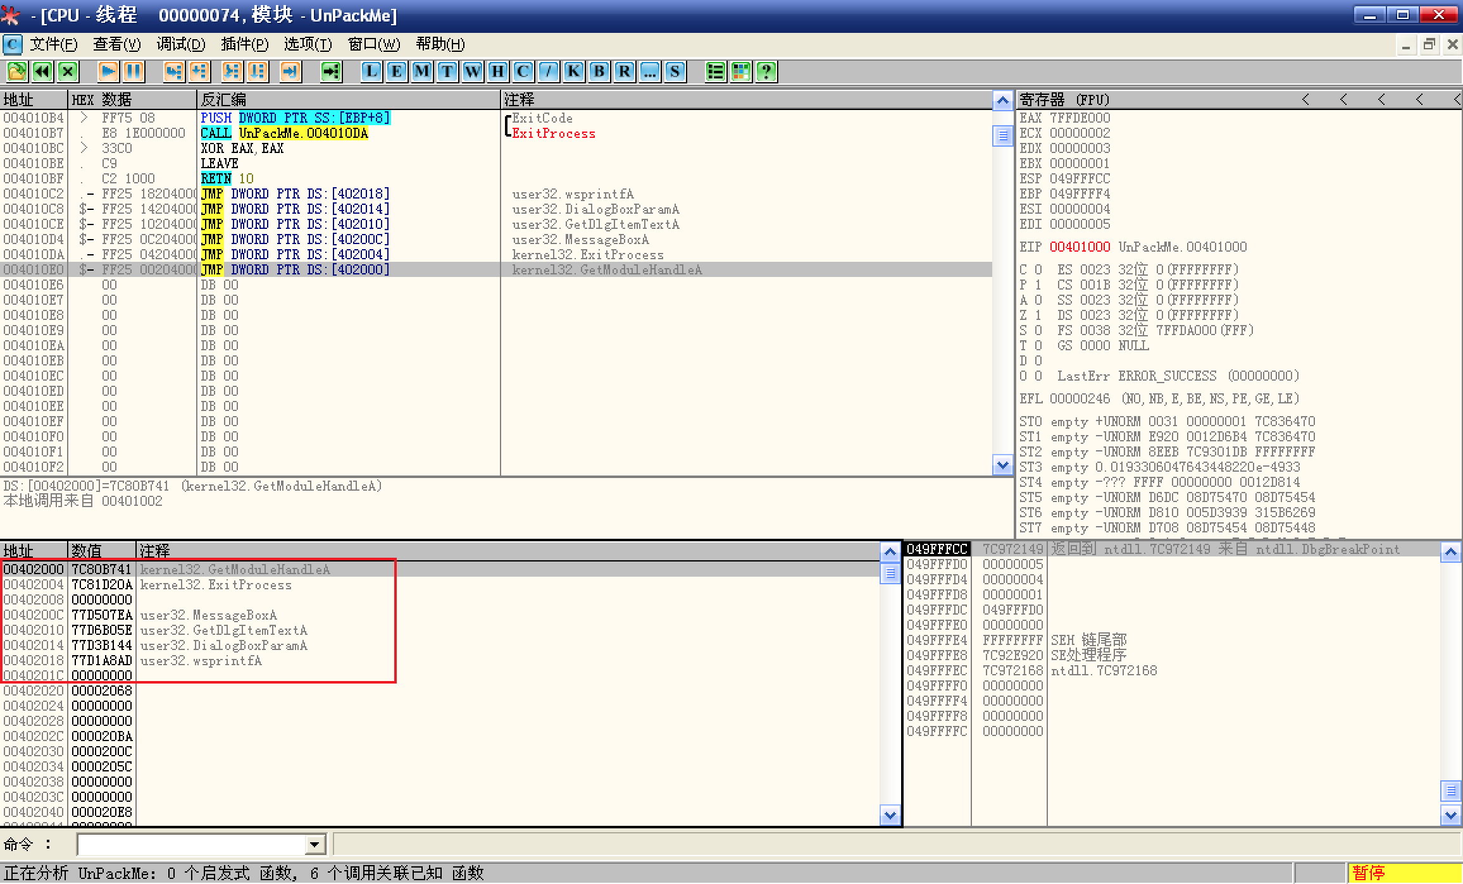Viewport: 1463px width, 884px height.
Task: Open the Log (L) window
Action: click(371, 71)
